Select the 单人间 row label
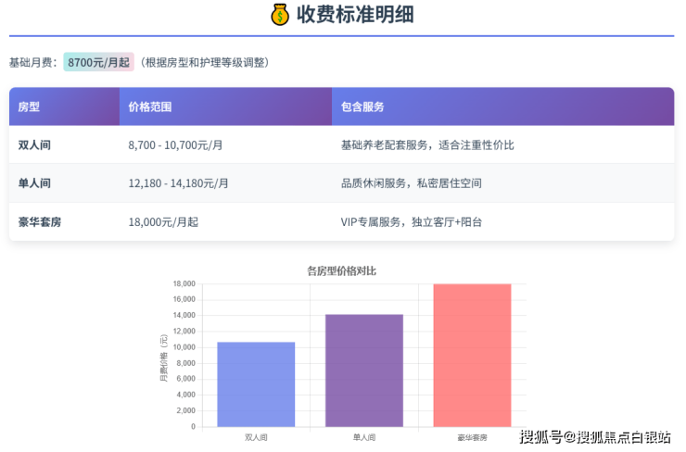Screen dimensions: 686x452 (x=33, y=183)
